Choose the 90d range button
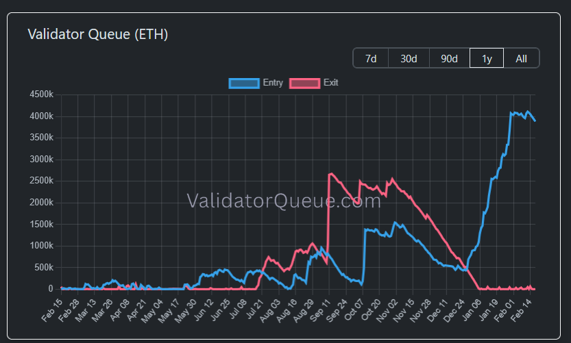 449,58
